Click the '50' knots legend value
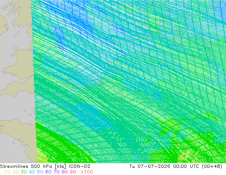Screen dimensions: 226x175 (x=40, y=172)
